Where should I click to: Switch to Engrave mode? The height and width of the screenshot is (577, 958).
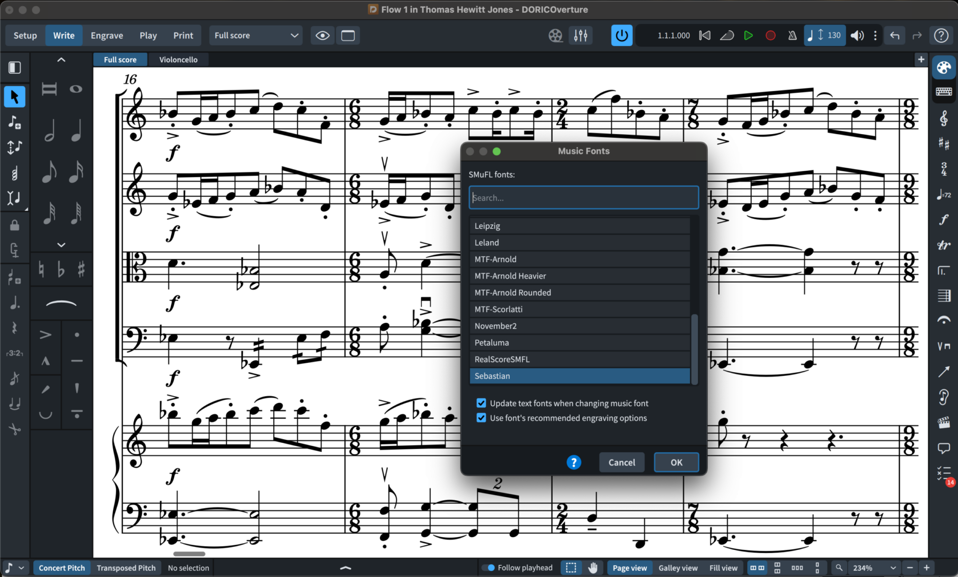(x=107, y=35)
